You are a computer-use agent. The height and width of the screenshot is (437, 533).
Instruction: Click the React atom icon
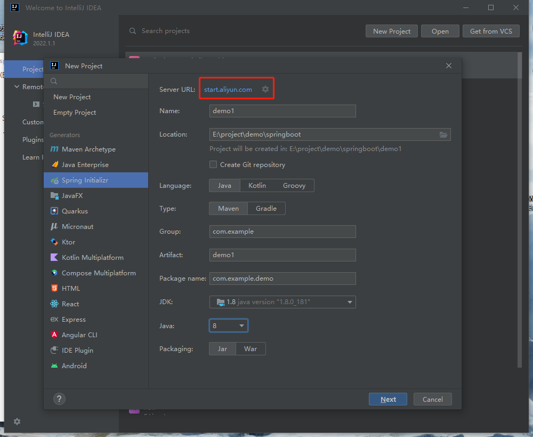[54, 304]
